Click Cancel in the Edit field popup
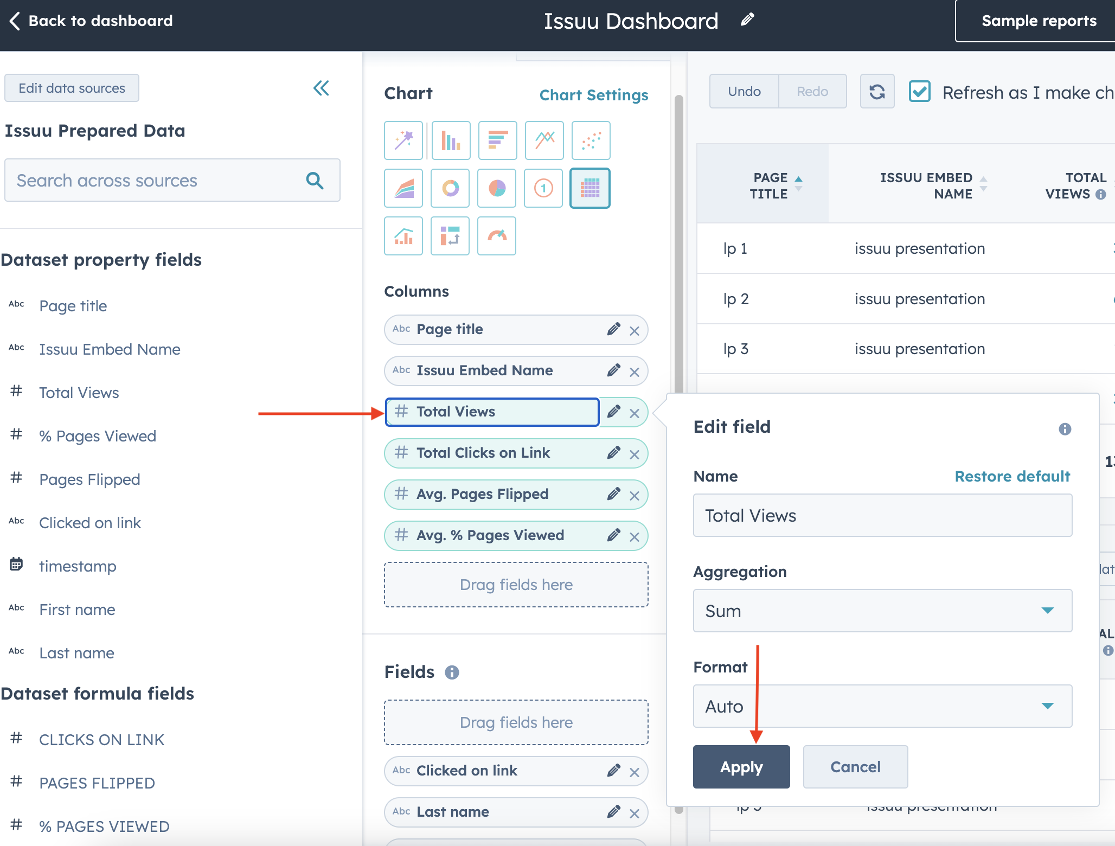 tap(855, 767)
